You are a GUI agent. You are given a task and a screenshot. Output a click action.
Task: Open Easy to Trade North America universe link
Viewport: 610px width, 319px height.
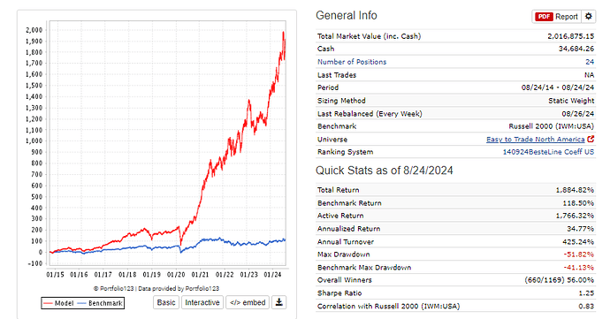tap(536, 140)
